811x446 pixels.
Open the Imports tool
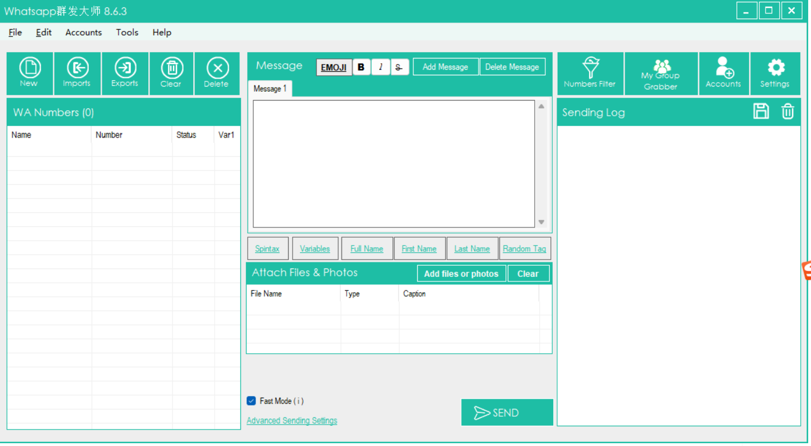[x=77, y=69]
